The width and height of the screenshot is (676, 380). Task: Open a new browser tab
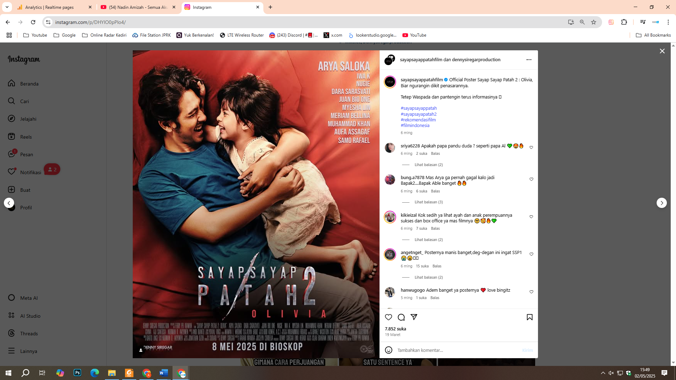click(270, 7)
